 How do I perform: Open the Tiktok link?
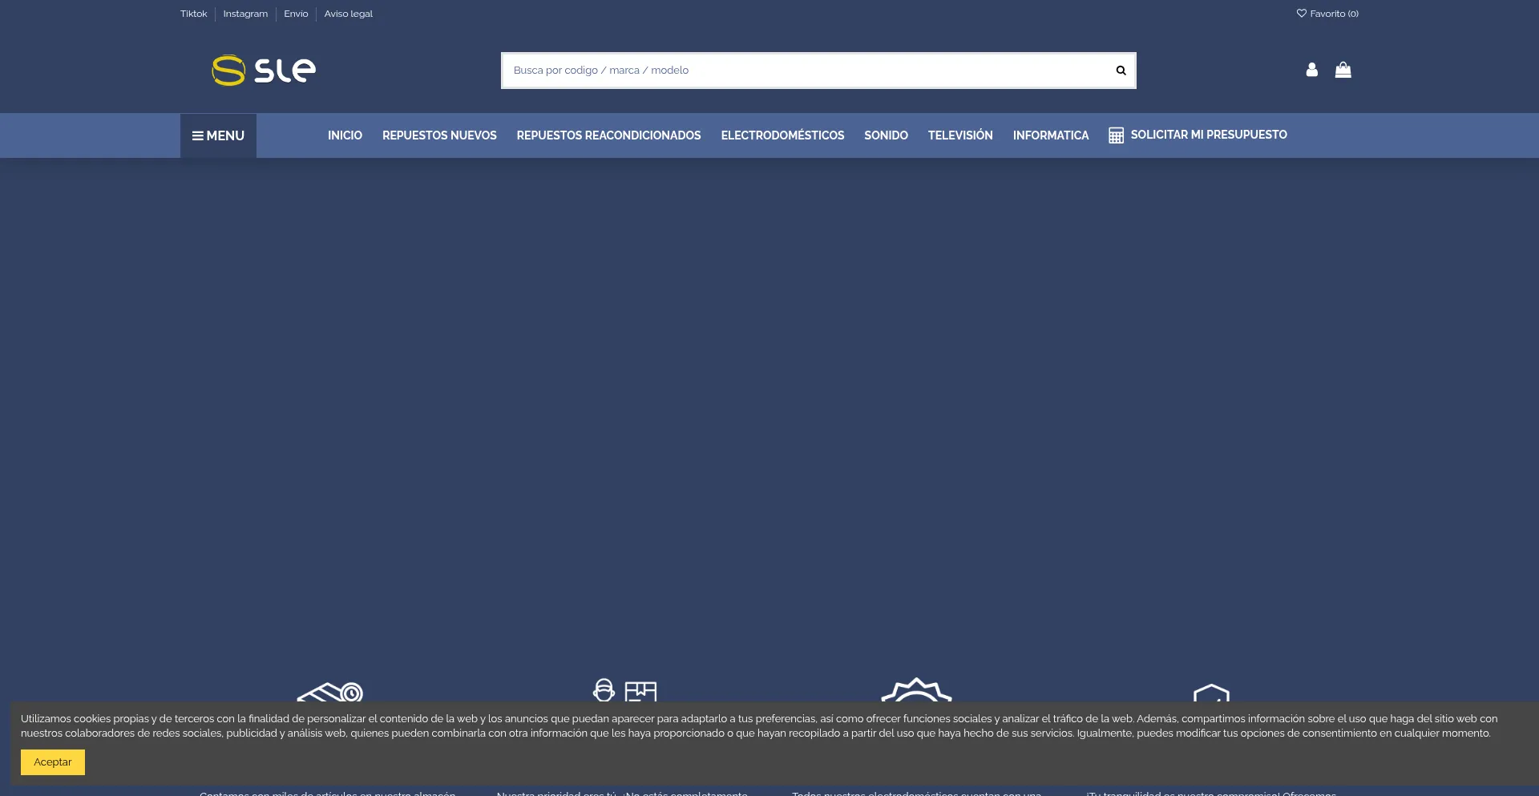pyautogui.click(x=193, y=14)
